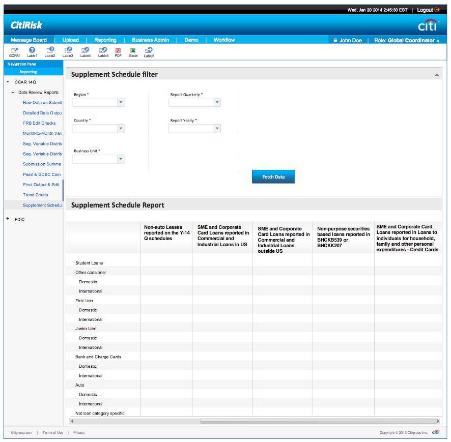Click the horizontal scrollbar thumb of report
Image resolution: width=451 pixels, height=442 pixels.
(x=318, y=421)
